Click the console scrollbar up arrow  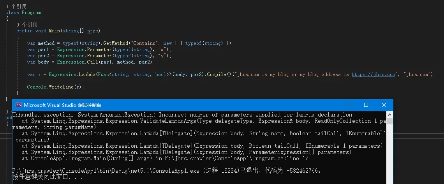[389, 115]
